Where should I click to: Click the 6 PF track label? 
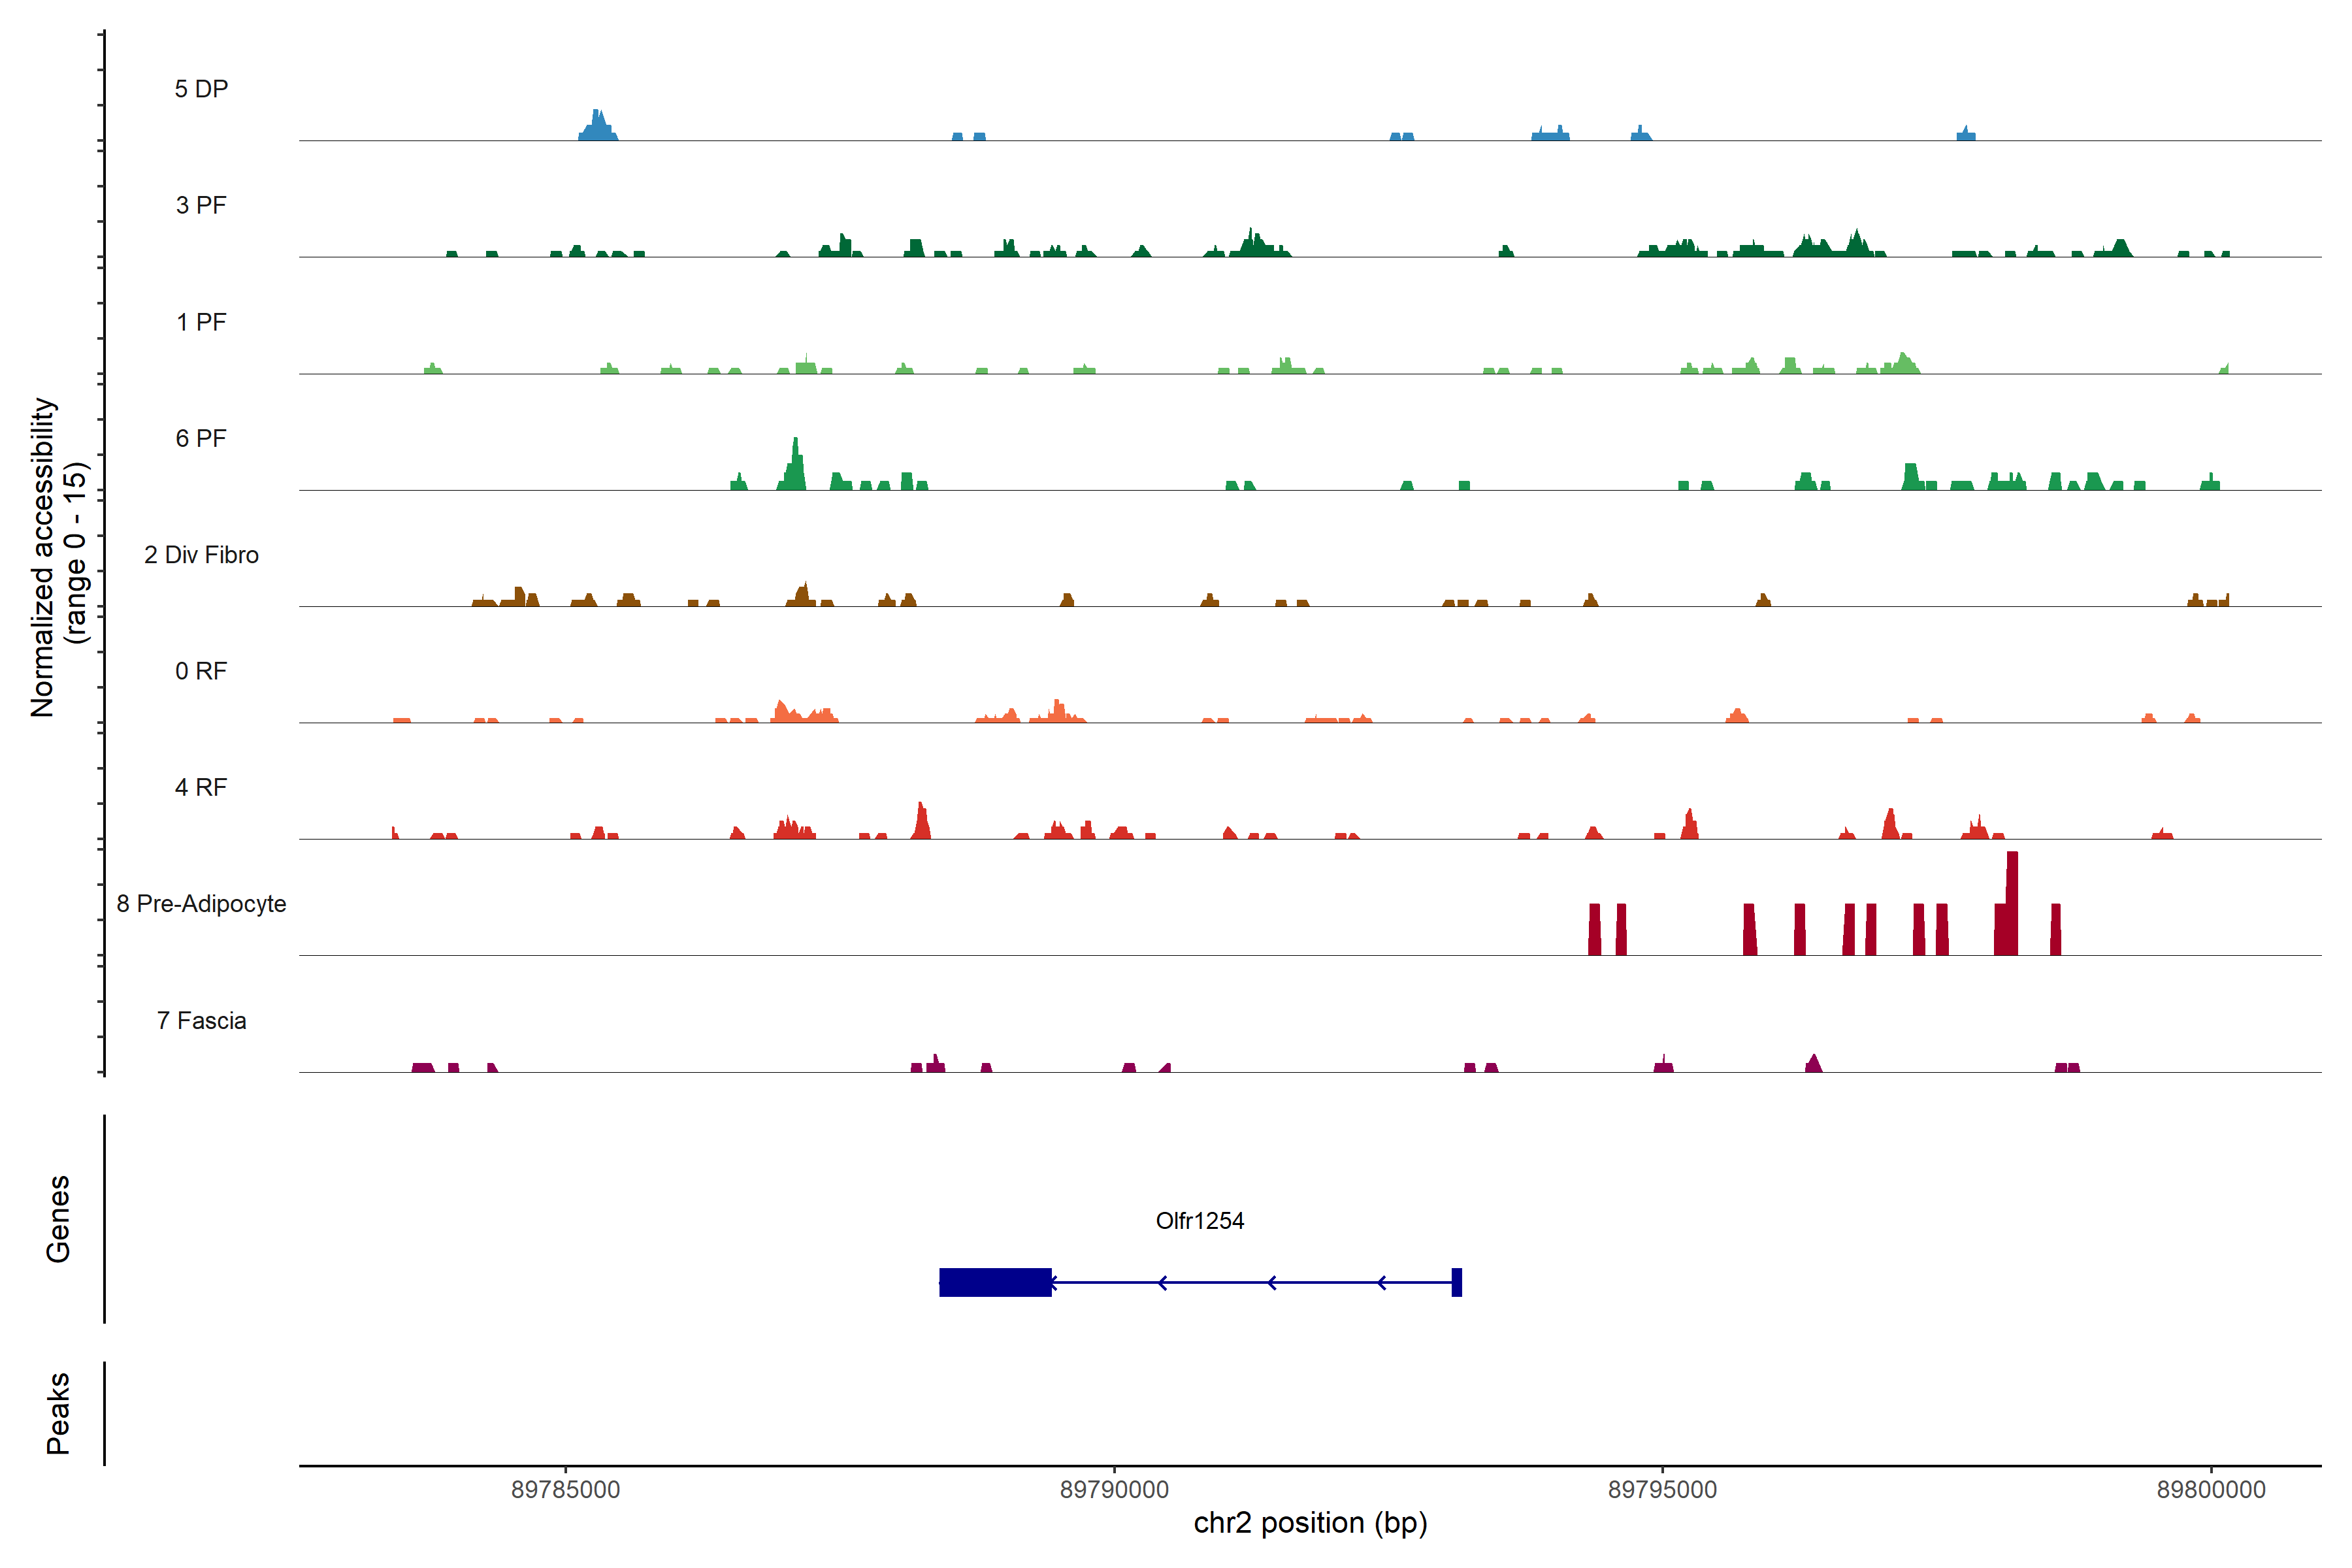pos(201,438)
